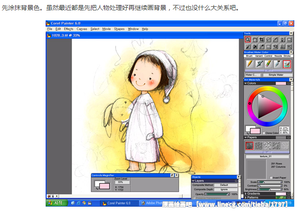Open the Internet Explorer quick launch icon
306x213 pixels.
(79, 203)
